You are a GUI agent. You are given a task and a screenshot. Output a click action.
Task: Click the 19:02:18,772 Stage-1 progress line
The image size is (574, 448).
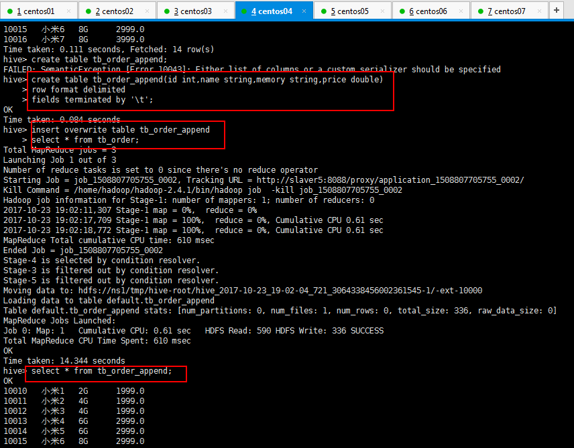click(193, 230)
